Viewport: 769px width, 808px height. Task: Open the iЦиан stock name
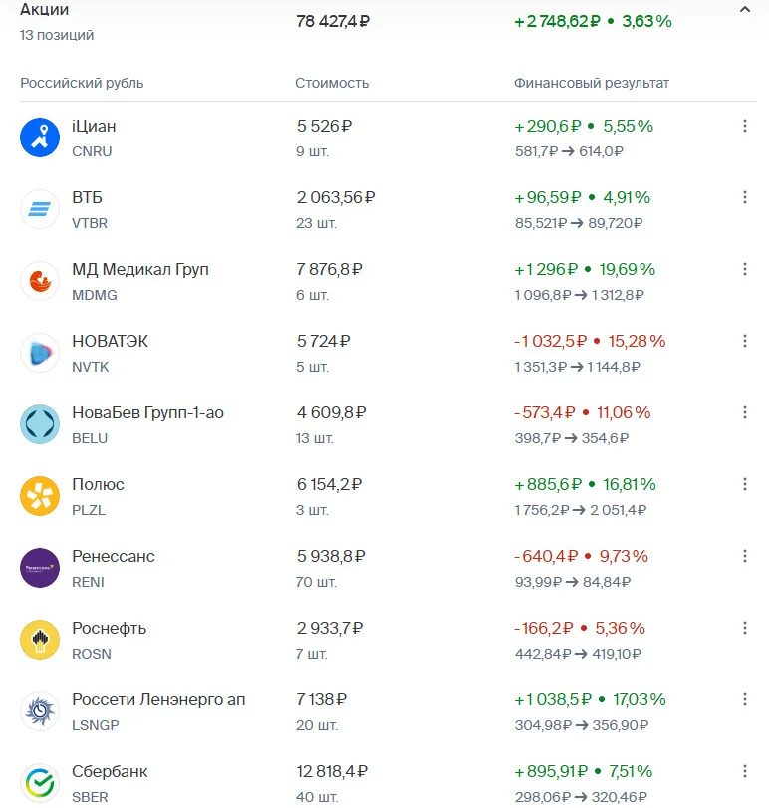point(94,126)
